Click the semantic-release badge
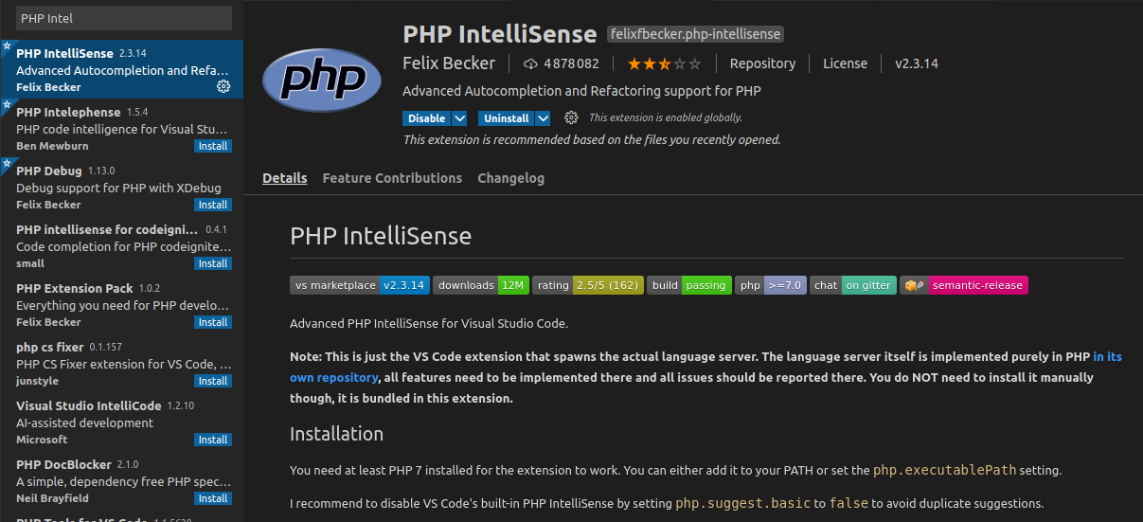 coord(964,285)
